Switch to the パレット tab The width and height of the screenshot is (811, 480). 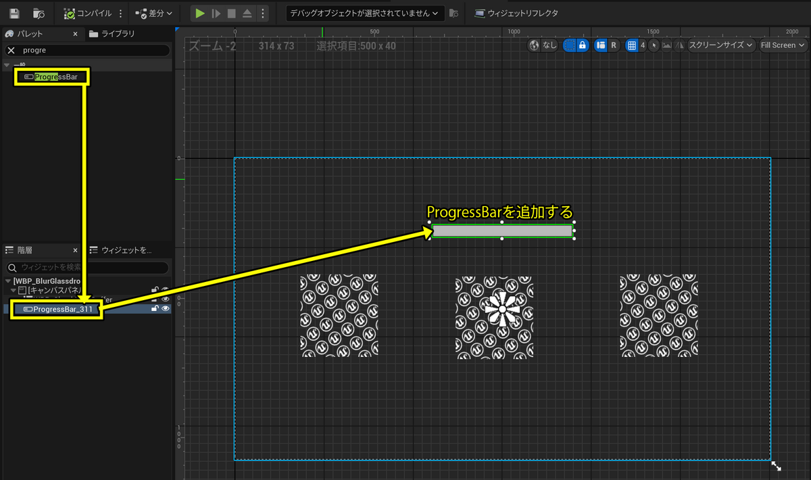[x=30, y=34]
